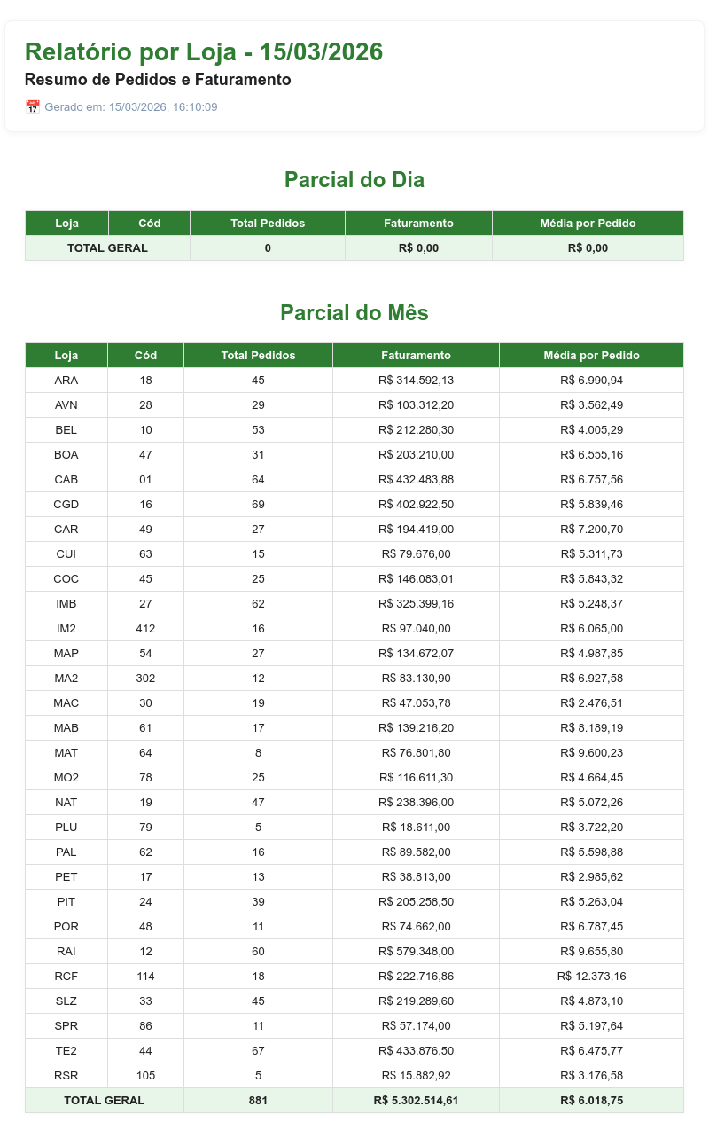Select the 'Parcial do Mês' section heading

pyautogui.click(x=354, y=313)
